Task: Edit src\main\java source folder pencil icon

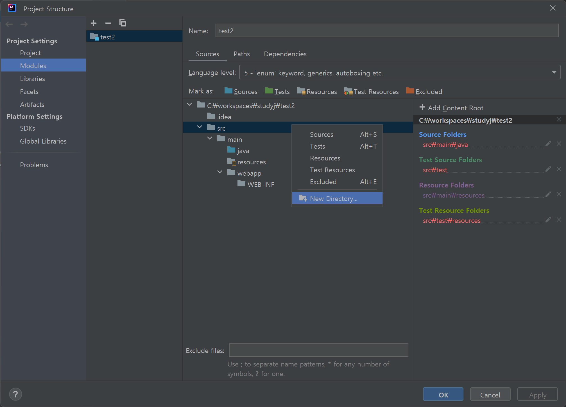Action: click(x=548, y=144)
